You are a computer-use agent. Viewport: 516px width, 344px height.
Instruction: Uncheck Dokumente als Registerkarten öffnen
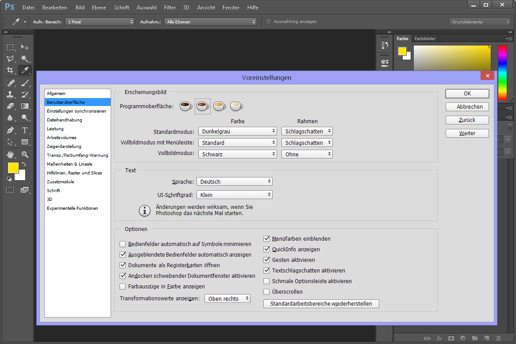pyautogui.click(x=123, y=265)
